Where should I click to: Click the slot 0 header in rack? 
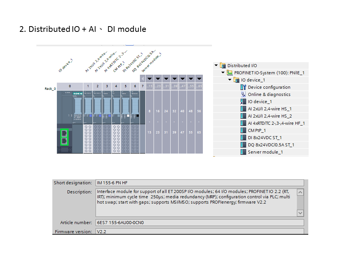(70, 86)
